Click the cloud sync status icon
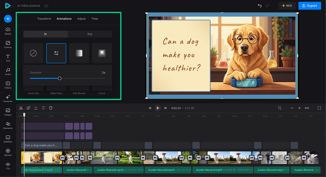 pyautogui.click(x=46, y=6)
